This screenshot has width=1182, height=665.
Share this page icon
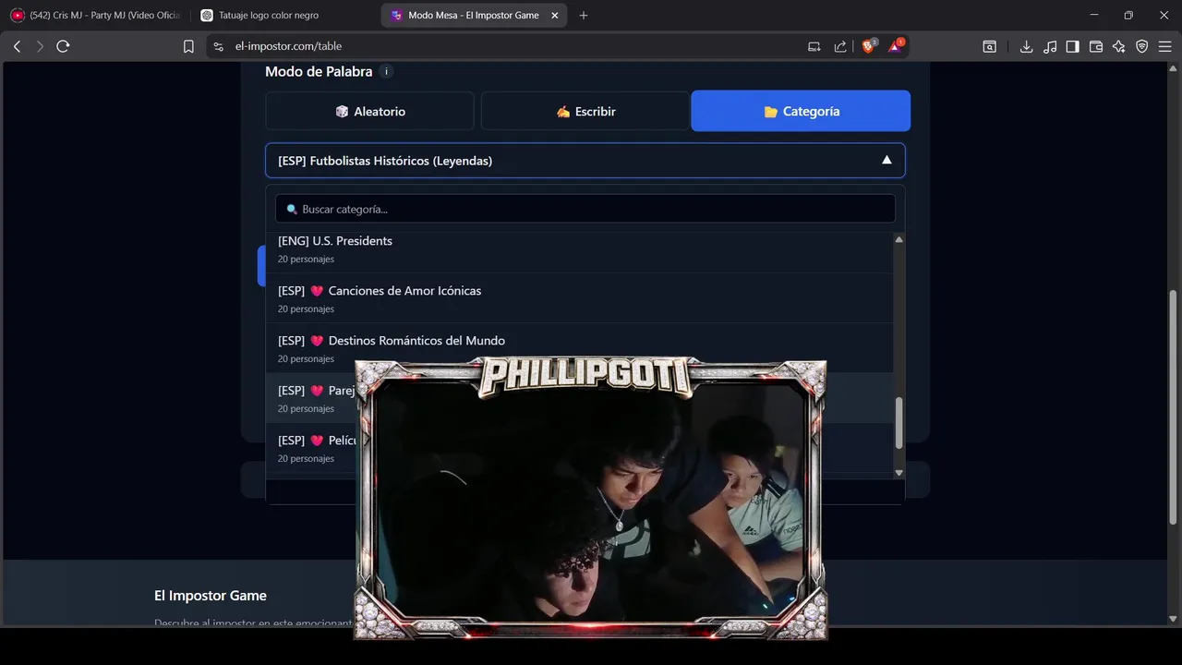click(840, 46)
